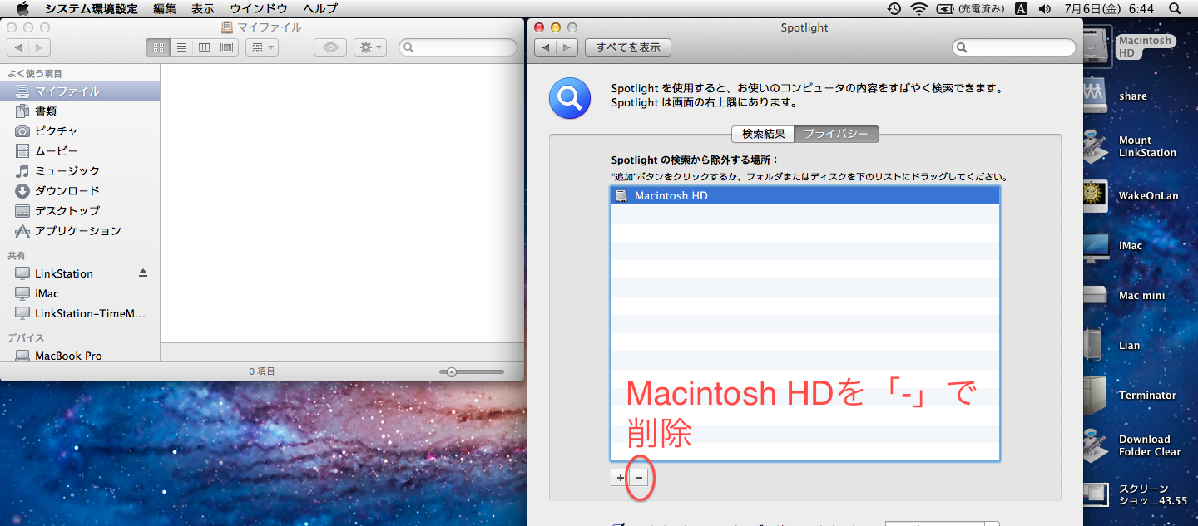Screen dimensions: 1198x526
Task: Open Spotlight search from menu bar
Action: click(x=1175, y=8)
